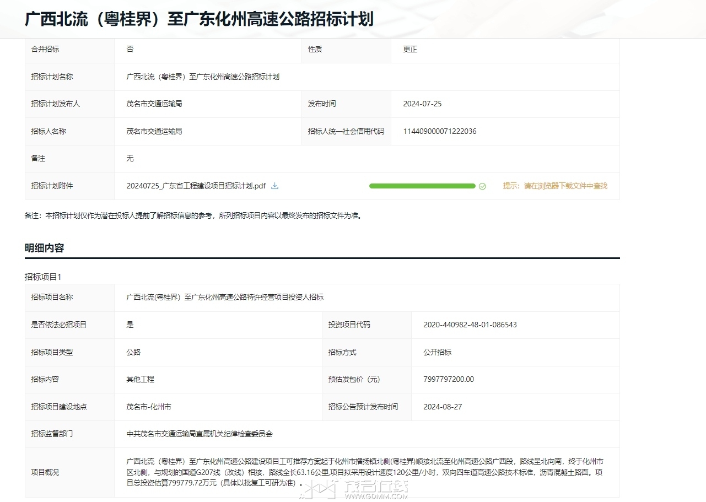Click the 招标项目建设地点 label
This screenshot has width=706, height=502.
click(x=59, y=407)
